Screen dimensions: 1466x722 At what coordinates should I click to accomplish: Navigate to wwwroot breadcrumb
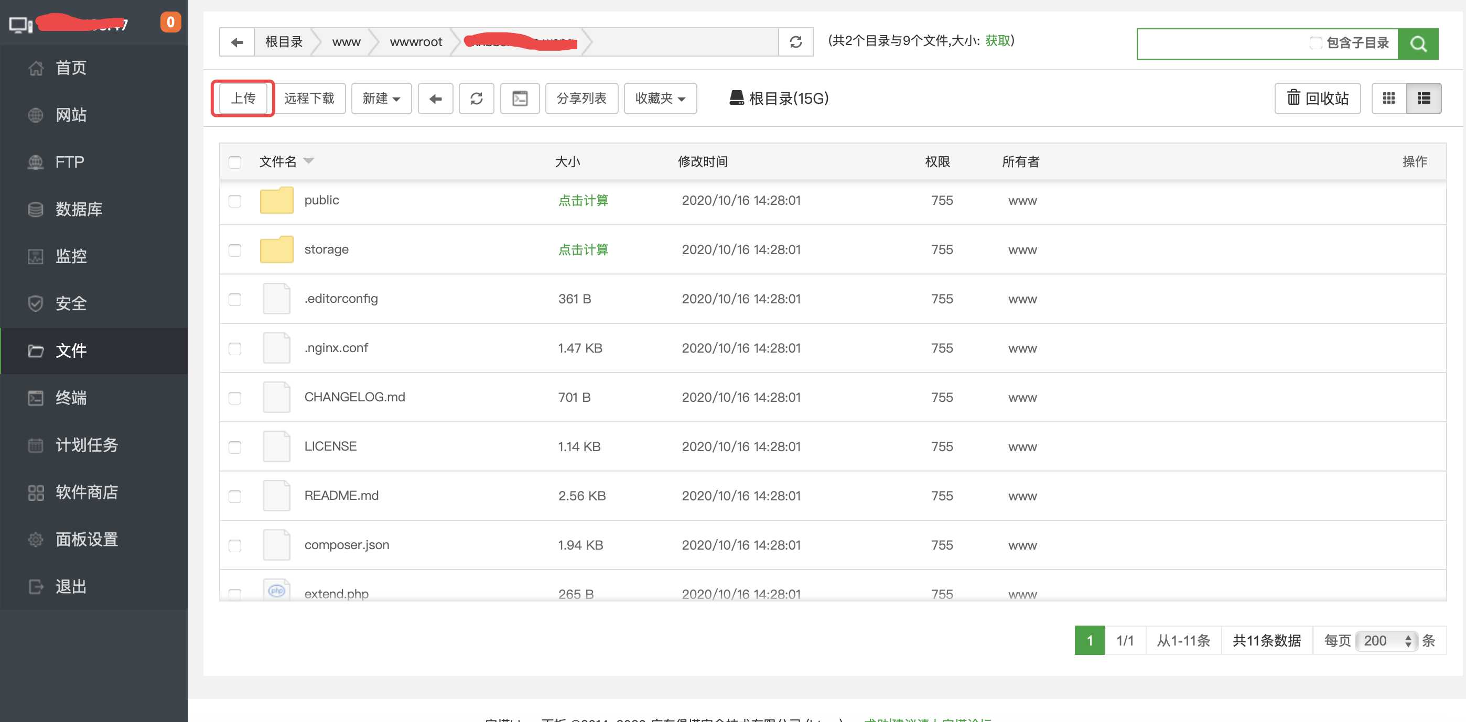click(416, 42)
